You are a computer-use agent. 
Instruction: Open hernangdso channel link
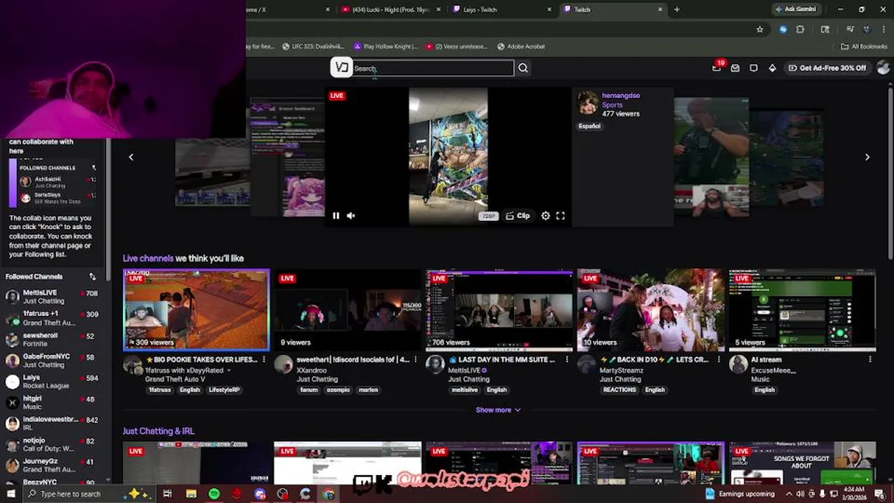click(620, 96)
